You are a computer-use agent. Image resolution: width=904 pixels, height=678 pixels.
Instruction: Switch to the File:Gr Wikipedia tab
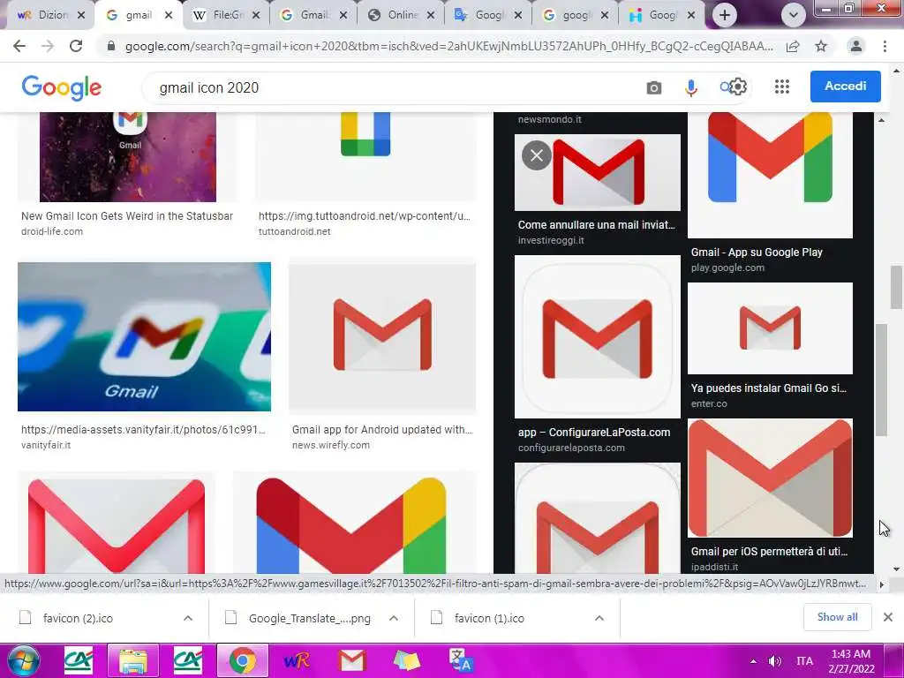tap(225, 15)
